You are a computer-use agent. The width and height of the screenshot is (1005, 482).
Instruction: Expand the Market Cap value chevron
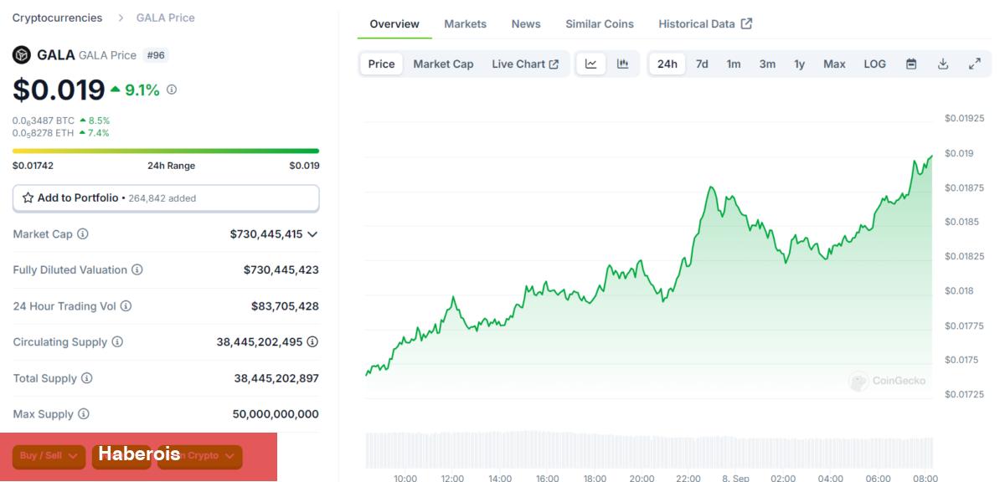coord(312,234)
